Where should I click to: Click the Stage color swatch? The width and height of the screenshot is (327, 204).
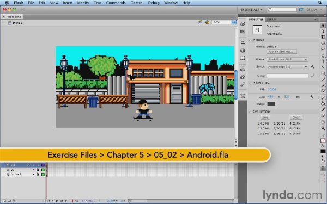point(271,104)
